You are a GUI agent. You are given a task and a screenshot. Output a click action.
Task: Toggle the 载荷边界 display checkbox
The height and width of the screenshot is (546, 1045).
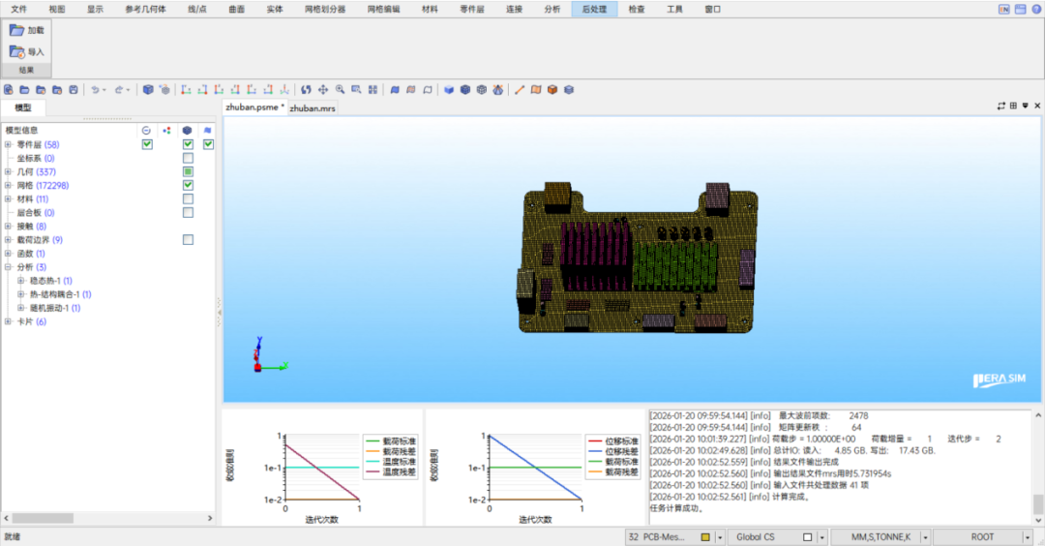point(188,239)
